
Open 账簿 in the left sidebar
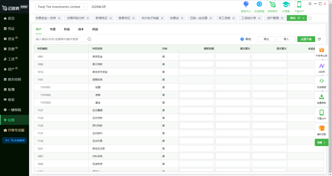(x=11, y=89)
